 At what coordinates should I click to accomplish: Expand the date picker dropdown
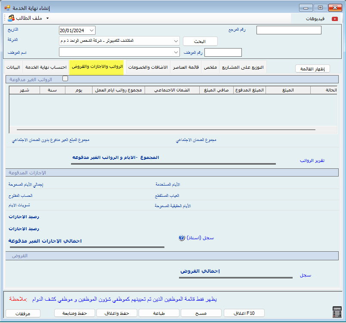[92, 30]
